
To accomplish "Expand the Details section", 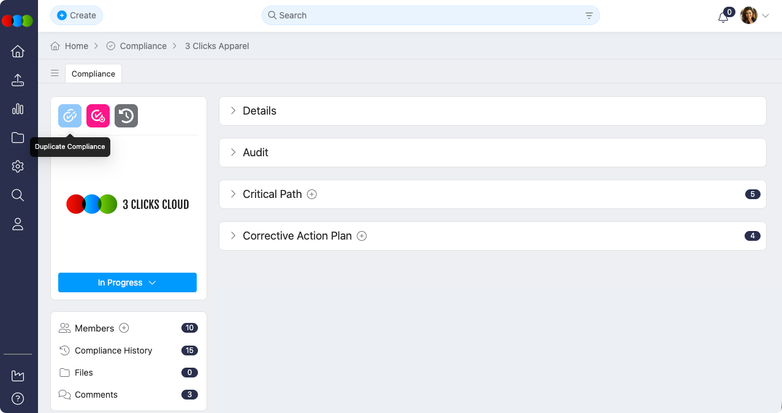I will coord(232,111).
